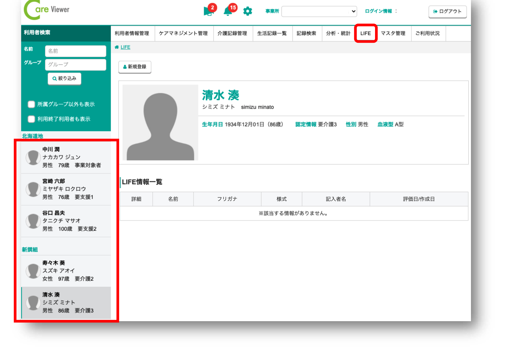Toggle 利用終了利用者も表示 checkbox
Image resolution: width=510 pixels, height=349 pixels.
tap(31, 119)
